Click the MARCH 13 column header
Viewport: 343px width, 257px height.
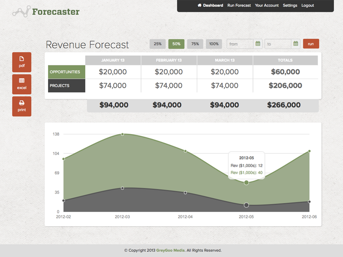[225, 60]
